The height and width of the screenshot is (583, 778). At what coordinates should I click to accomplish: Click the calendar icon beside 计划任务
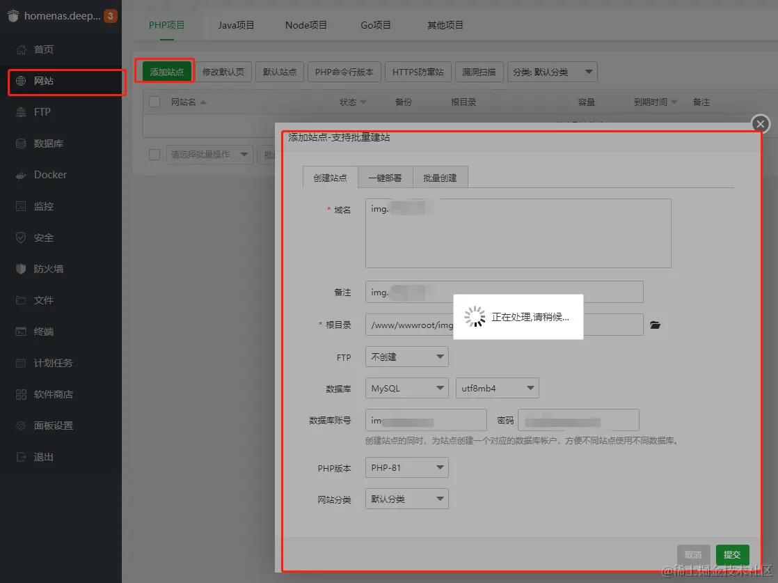tap(21, 363)
